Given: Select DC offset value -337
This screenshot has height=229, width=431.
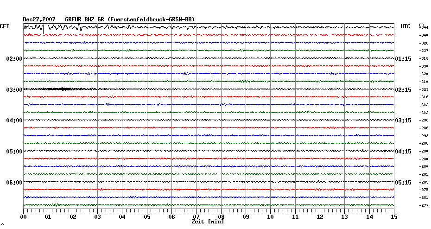Looking at the screenshot, I should (424, 51).
